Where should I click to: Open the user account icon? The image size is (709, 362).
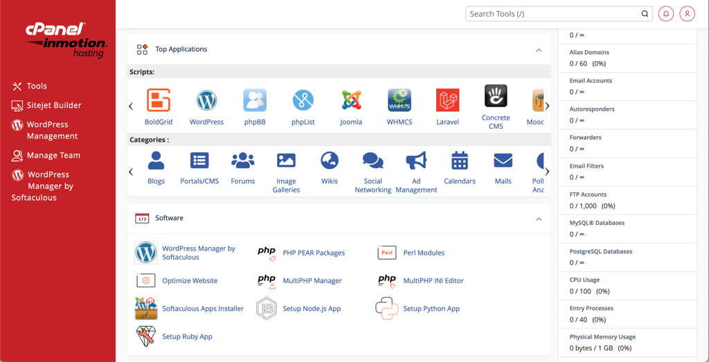click(687, 14)
